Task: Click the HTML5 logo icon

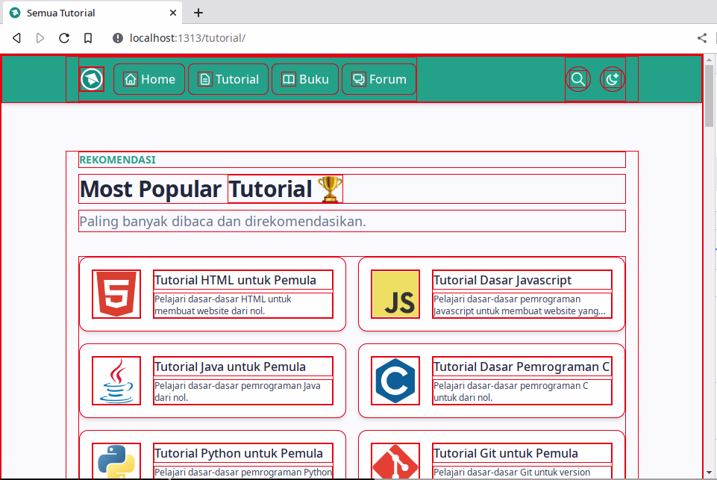Action: click(116, 293)
